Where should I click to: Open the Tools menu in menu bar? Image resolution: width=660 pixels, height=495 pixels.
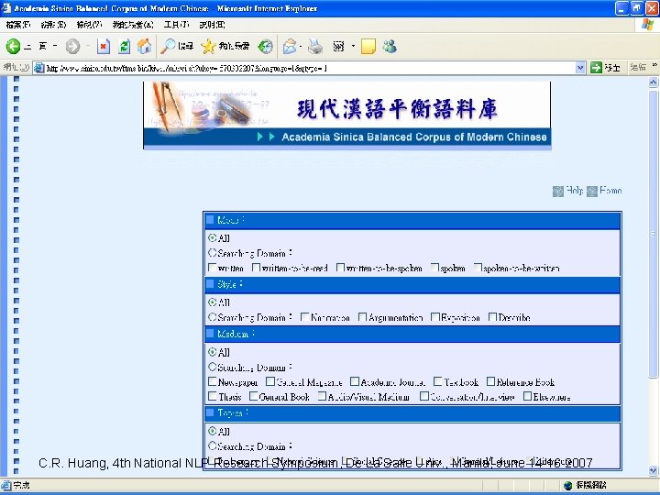176,25
